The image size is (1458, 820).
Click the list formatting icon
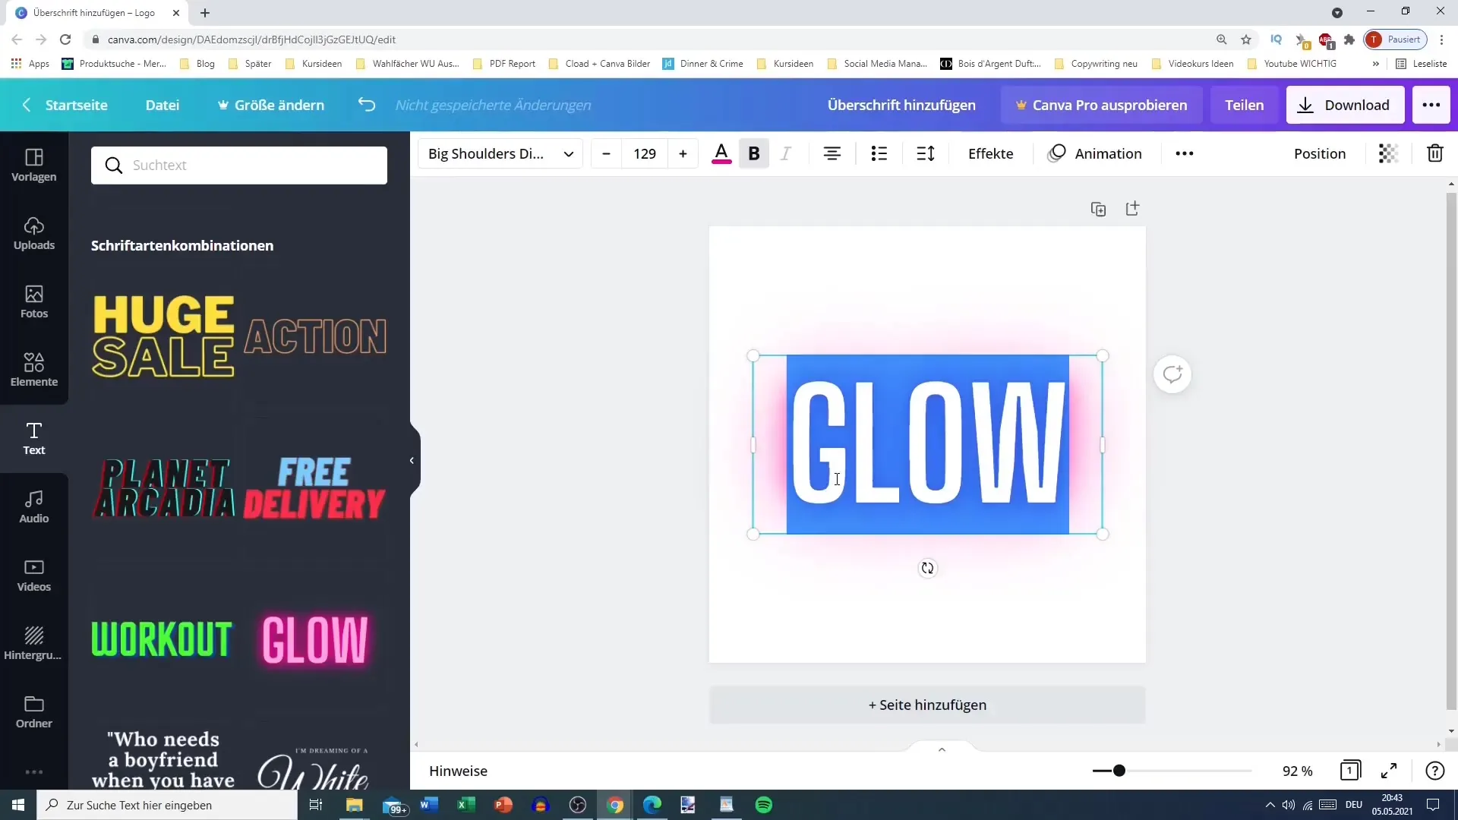(x=879, y=153)
